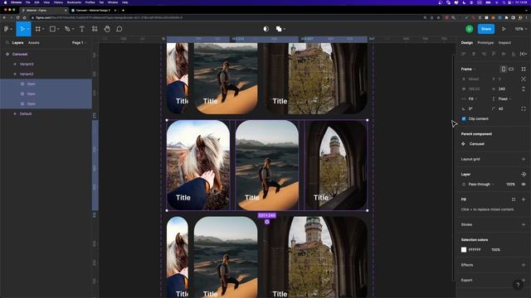Open horizontal resizing Fill dropdown

pos(472,99)
